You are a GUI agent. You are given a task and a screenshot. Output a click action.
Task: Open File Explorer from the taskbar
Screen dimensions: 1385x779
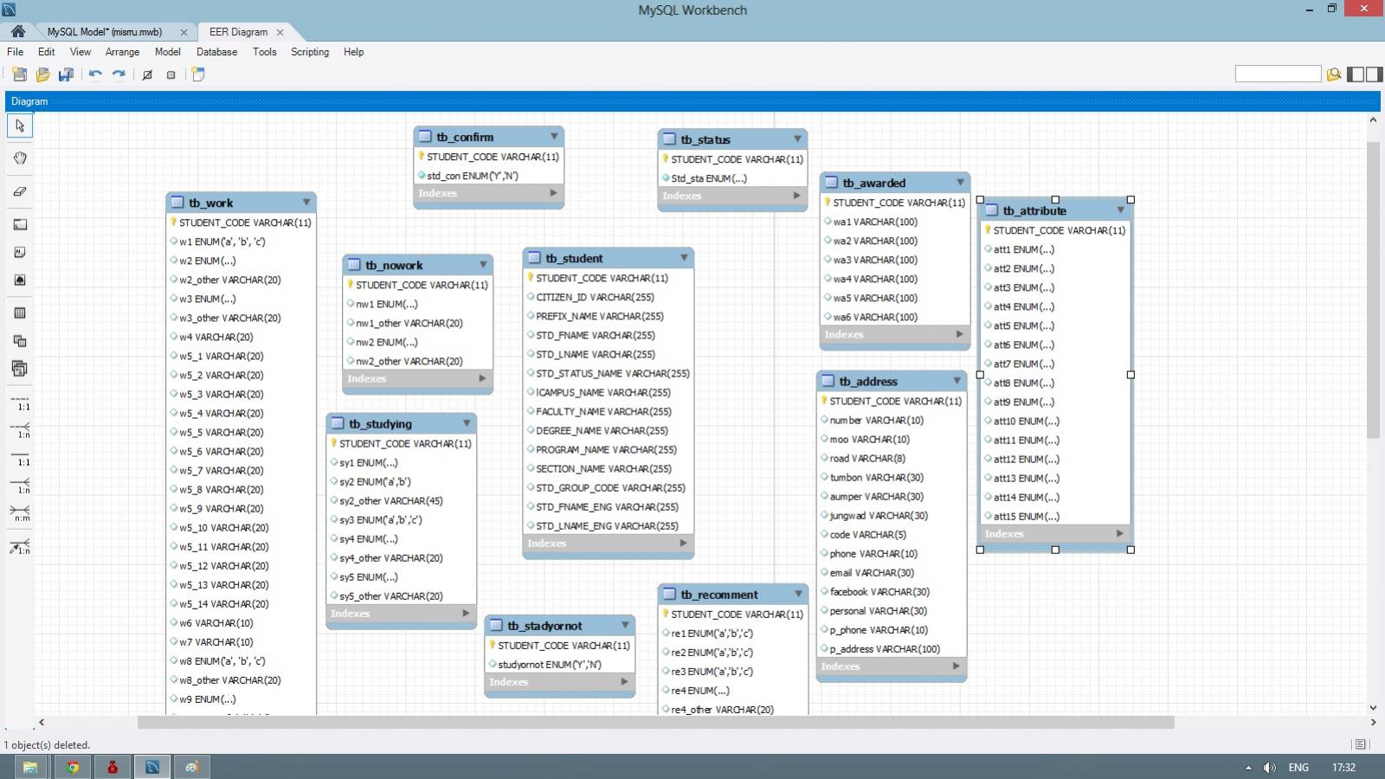(x=29, y=767)
